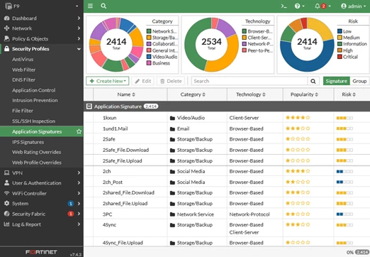Click the Security Fabric red alert badge
This screenshot has height=257, width=370.
[70, 214]
